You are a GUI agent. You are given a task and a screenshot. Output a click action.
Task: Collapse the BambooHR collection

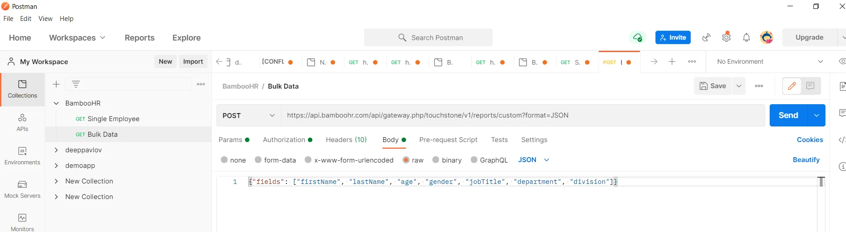click(x=56, y=103)
